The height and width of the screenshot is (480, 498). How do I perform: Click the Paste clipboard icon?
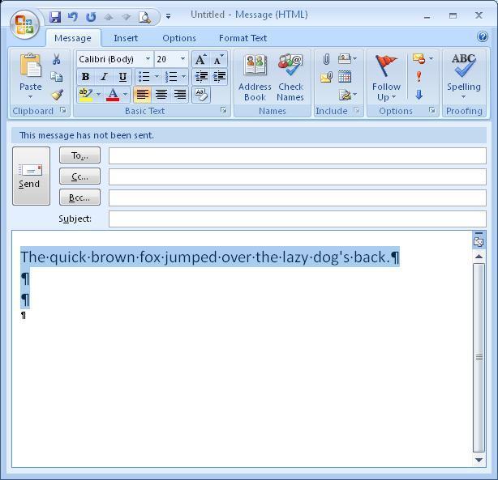point(31,66)
